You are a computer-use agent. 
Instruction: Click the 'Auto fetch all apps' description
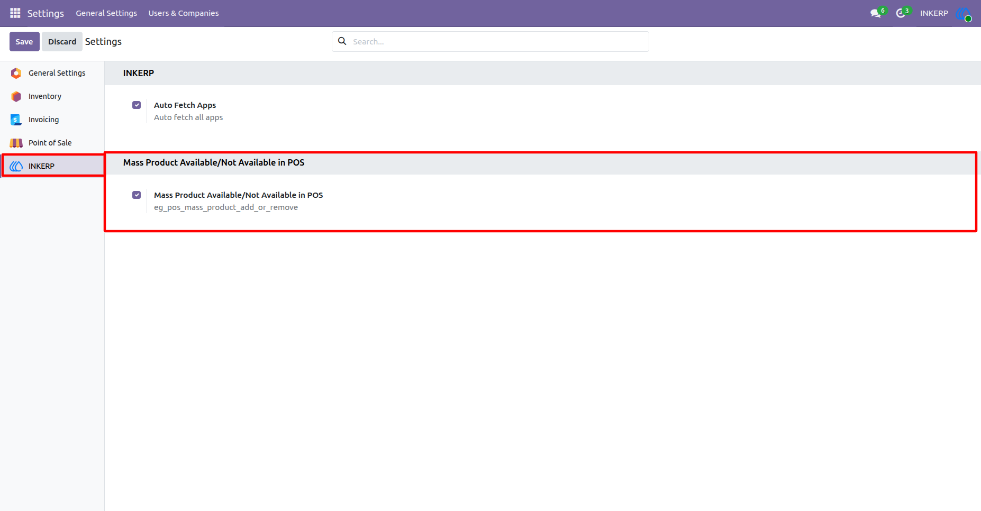(188, 117)
